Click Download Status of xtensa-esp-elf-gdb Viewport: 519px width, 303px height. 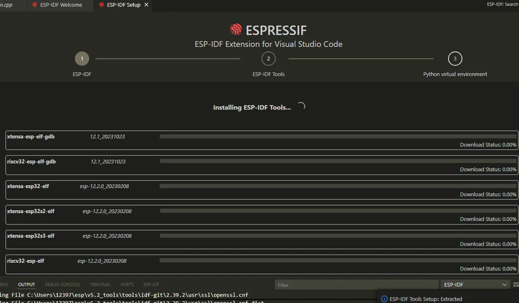(x=488, y=145)
